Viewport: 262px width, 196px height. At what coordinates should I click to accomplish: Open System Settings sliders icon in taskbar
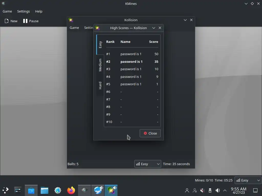[18, 190]
